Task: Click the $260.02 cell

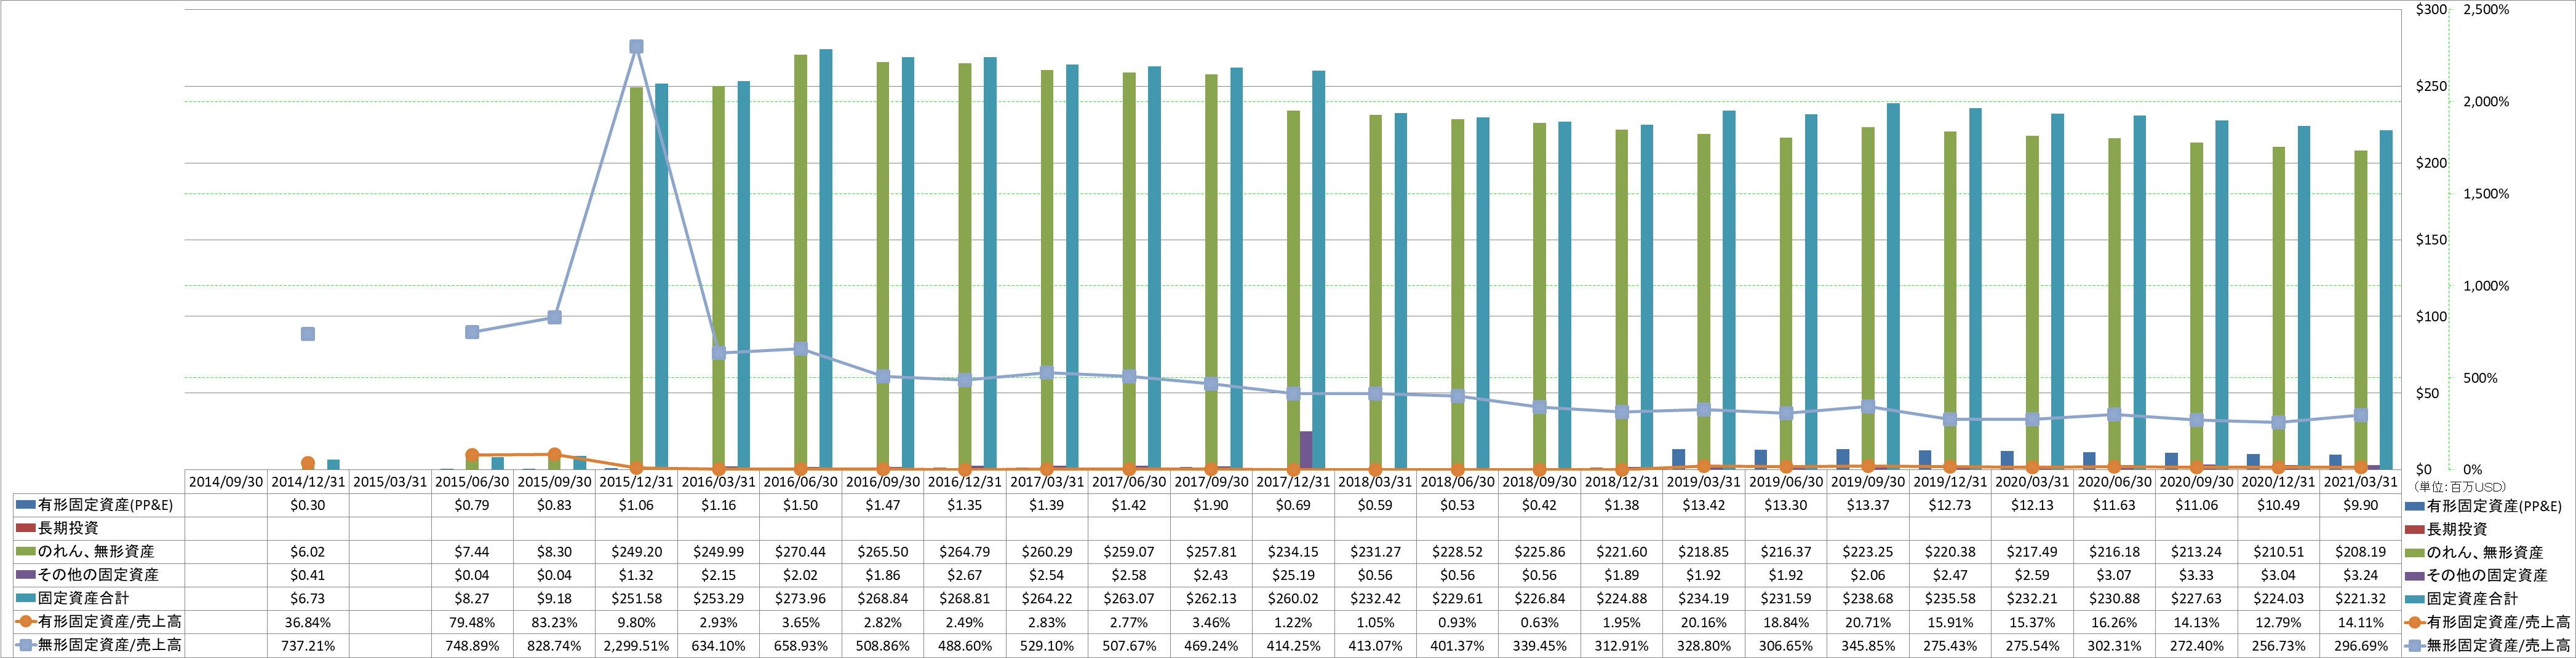Action: tap(1293, 599)
